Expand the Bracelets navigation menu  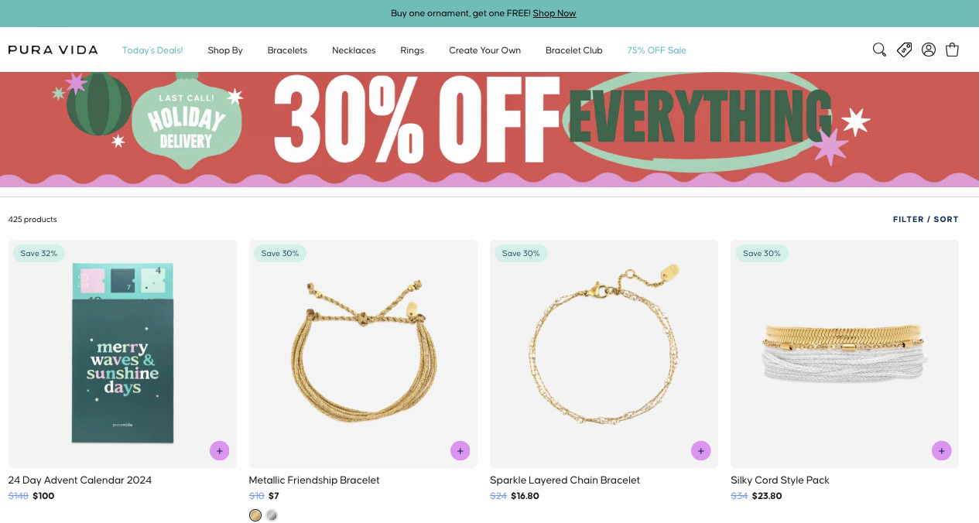coord(287,50)
